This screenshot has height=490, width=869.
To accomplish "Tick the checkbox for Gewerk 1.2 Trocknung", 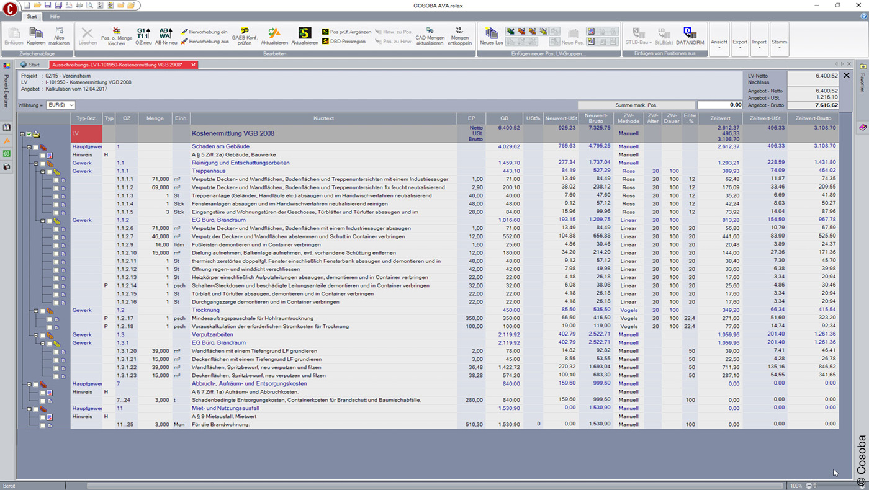I will 43,311.
